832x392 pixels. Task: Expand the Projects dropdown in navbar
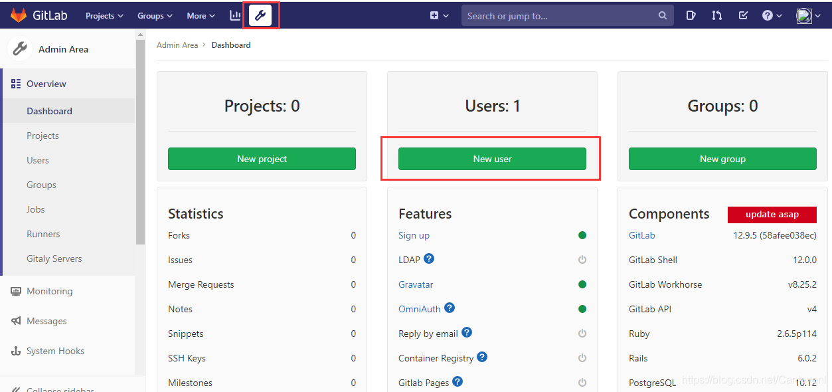click(x=104, y=15)
